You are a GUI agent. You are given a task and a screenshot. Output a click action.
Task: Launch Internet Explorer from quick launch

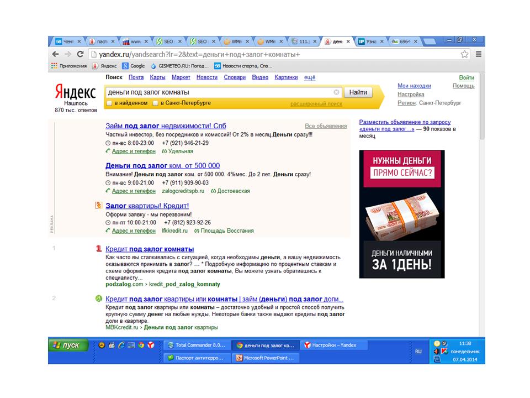pyautogui.click(x=121, y=345)
